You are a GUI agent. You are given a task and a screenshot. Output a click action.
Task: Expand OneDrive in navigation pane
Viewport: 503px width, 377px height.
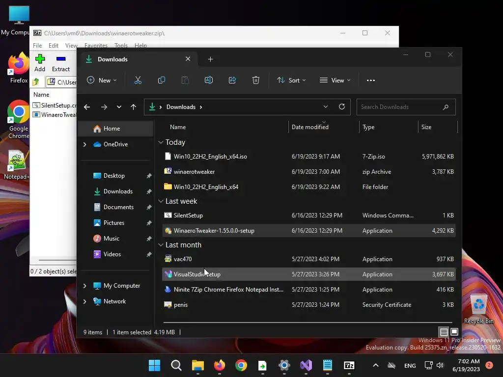click(84, 145)
